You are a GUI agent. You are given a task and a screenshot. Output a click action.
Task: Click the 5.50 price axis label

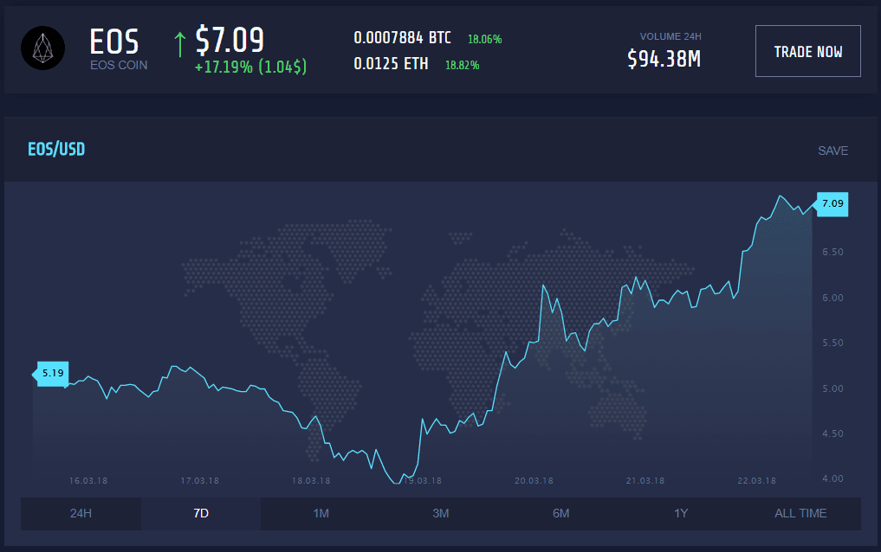pyautogui.click(x=832, y=343)
